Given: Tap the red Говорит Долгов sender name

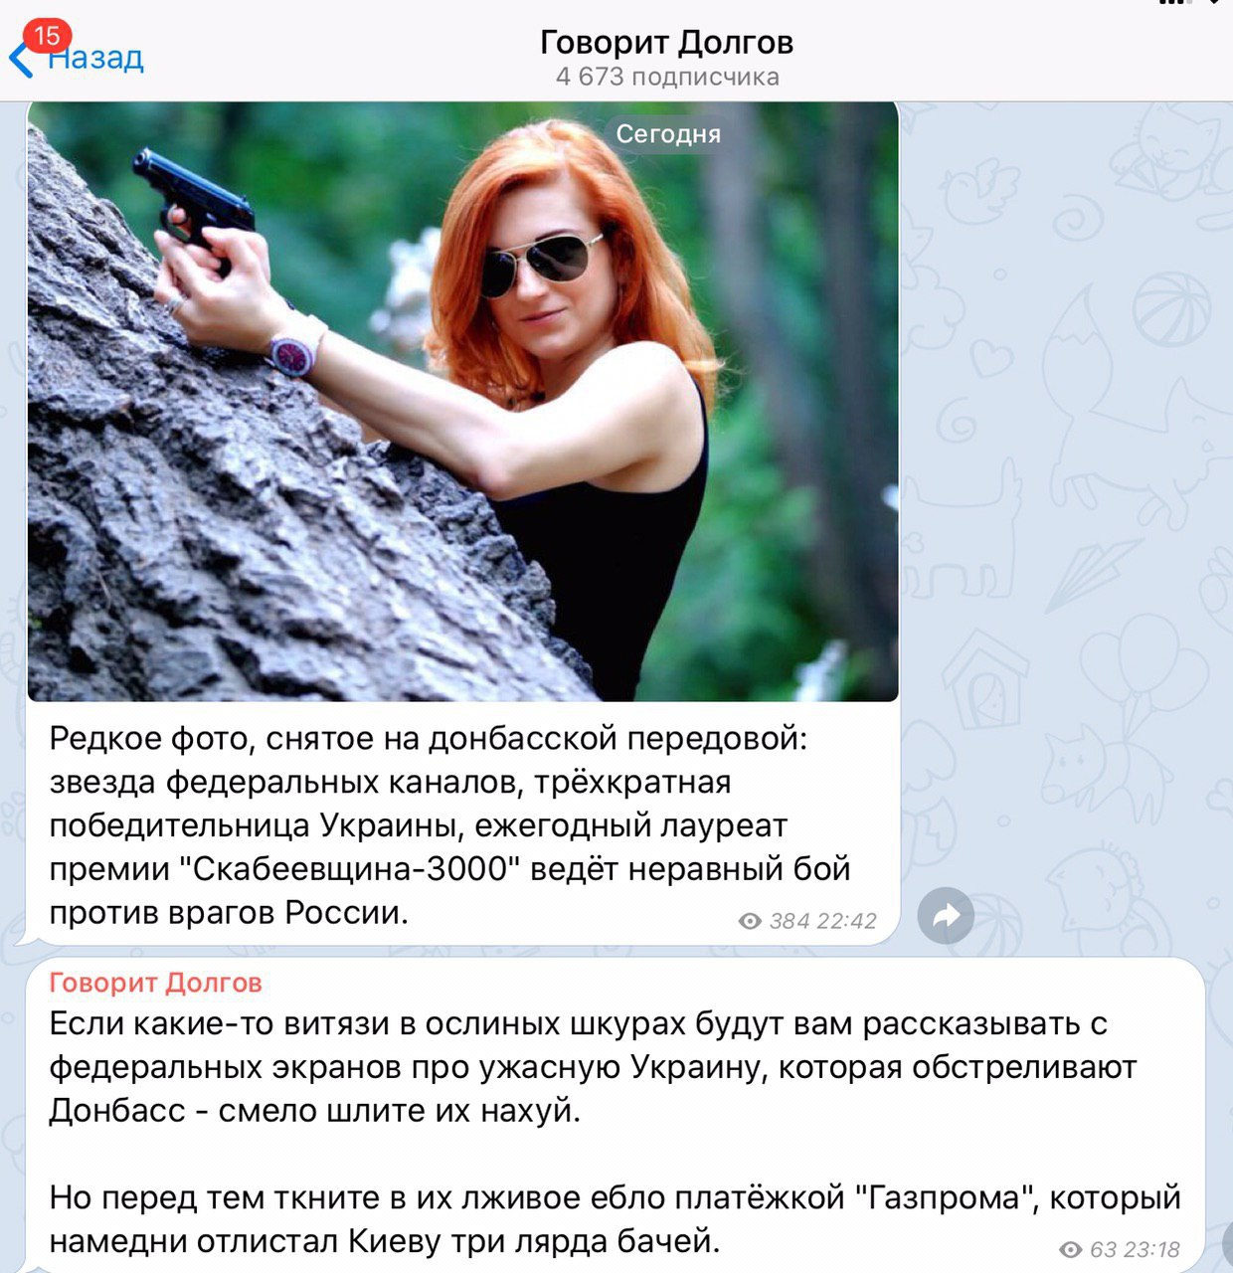Looking at the screenshot, I should [155, 983].
